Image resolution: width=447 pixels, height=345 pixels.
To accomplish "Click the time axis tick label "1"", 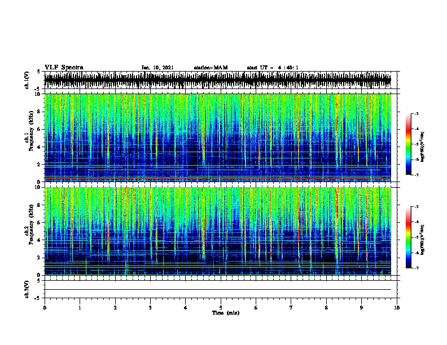I will coord(80,308).
